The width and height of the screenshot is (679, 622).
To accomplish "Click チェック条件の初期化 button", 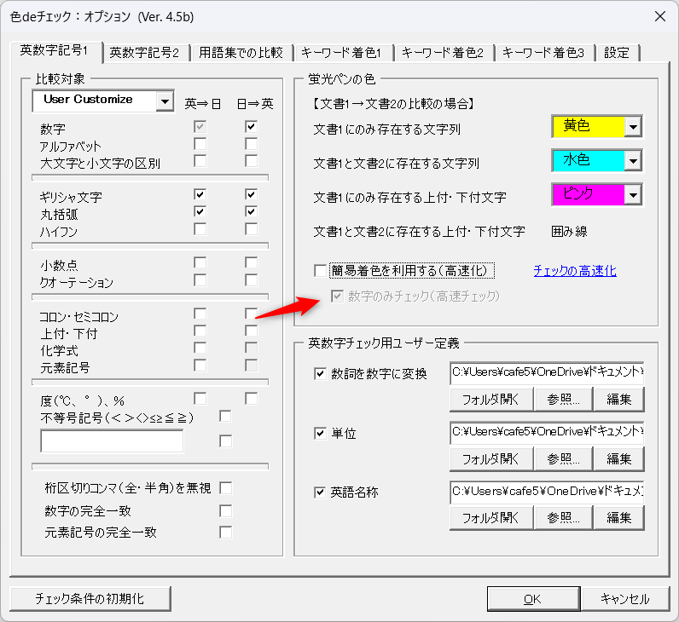I will (90, 598).
